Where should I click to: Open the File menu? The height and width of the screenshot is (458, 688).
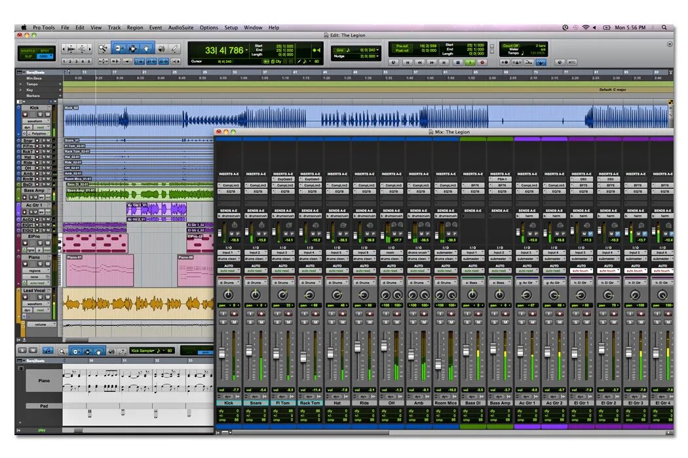point(65,27)
